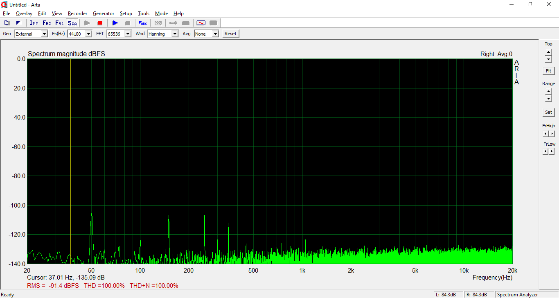Switch to Fr1 single-channel frequency response mode
The width and height of the screenshot is (559, 298).
coord(59,23)
